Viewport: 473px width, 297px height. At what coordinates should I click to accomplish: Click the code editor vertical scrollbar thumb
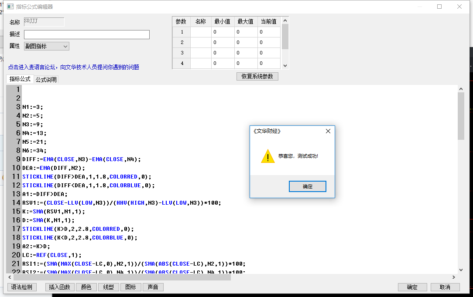point(461,116)
